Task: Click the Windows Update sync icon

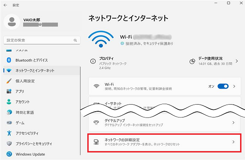Action: coord(9,154)
